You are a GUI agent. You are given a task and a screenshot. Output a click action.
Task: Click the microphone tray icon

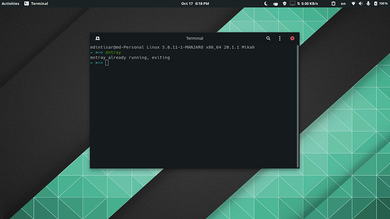369,3
